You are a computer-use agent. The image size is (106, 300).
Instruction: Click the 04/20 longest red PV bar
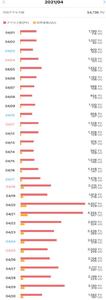coord(53,203)
